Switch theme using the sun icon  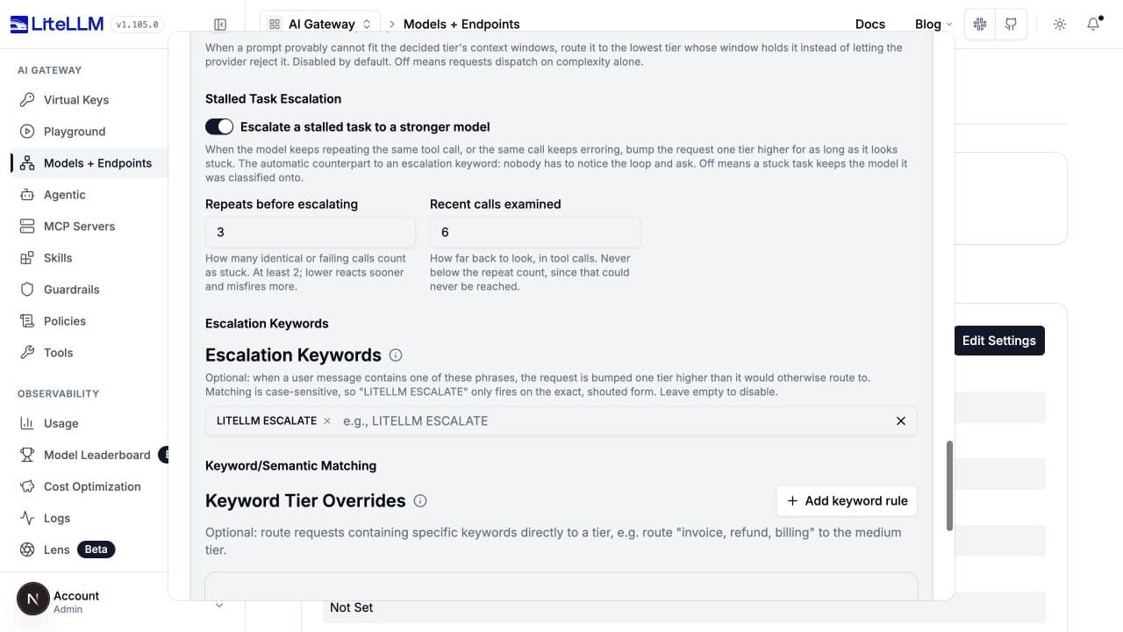[1060, 24]
